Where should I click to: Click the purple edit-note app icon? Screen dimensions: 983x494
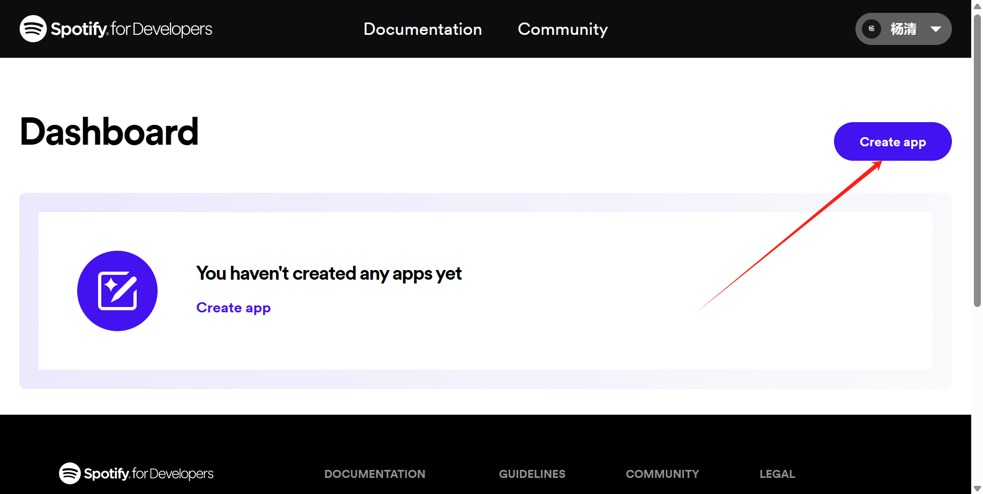point(117,291)
